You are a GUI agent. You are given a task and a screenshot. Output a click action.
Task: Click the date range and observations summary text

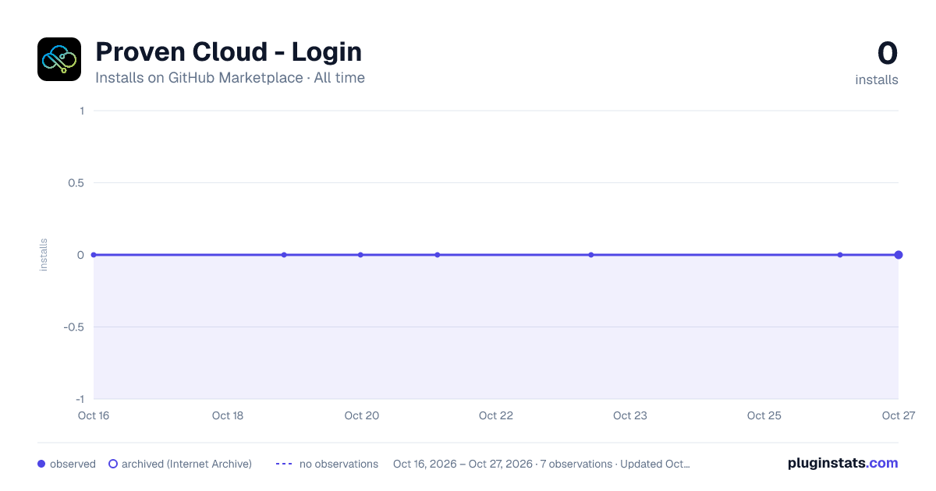[x=541, y=464]
